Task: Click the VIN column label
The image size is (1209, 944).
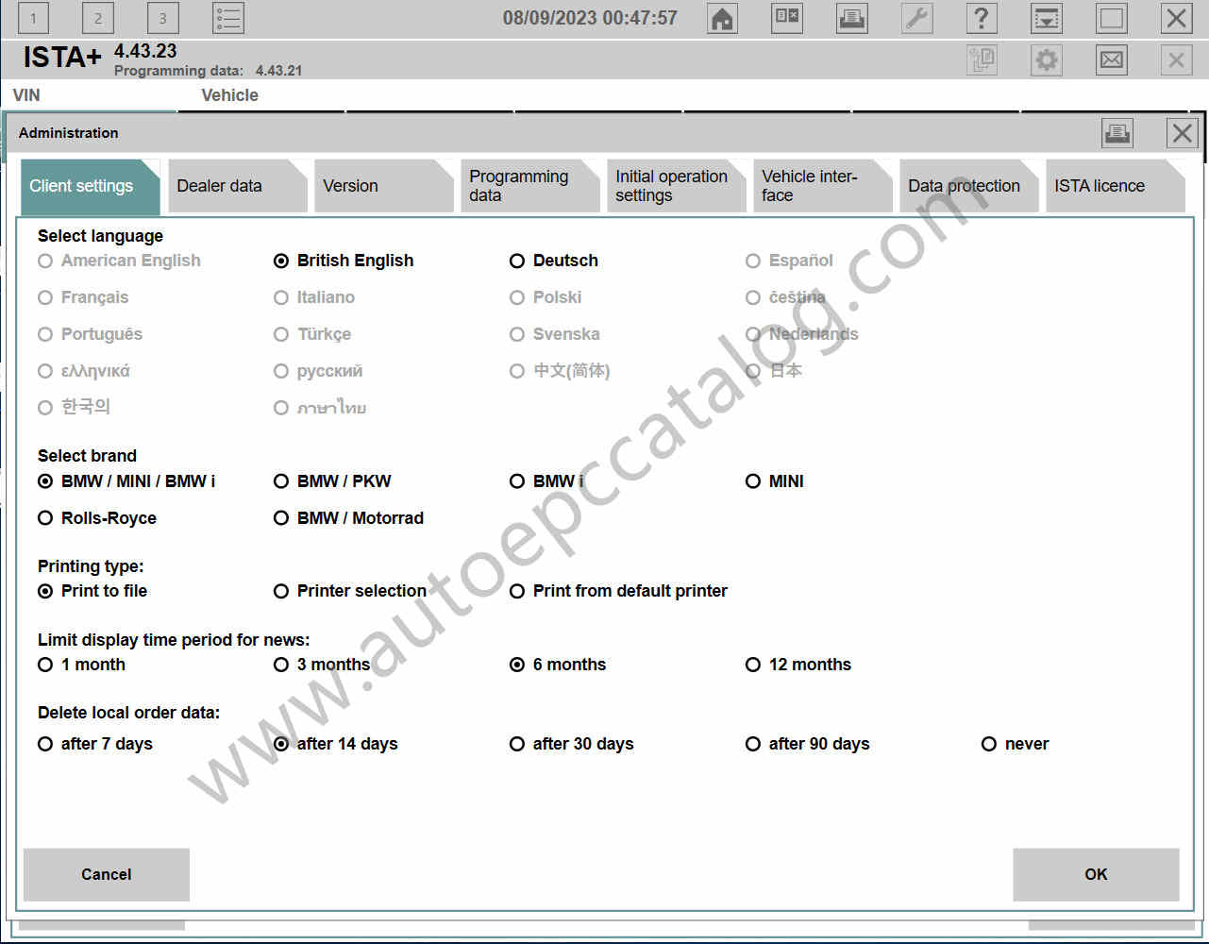Action: (x=26, y=95)
